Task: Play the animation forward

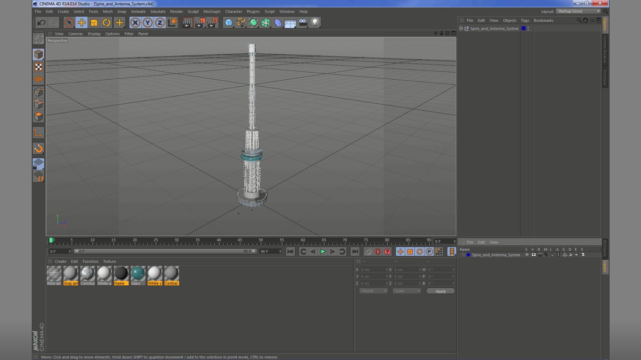Action: tap(323, 252)
